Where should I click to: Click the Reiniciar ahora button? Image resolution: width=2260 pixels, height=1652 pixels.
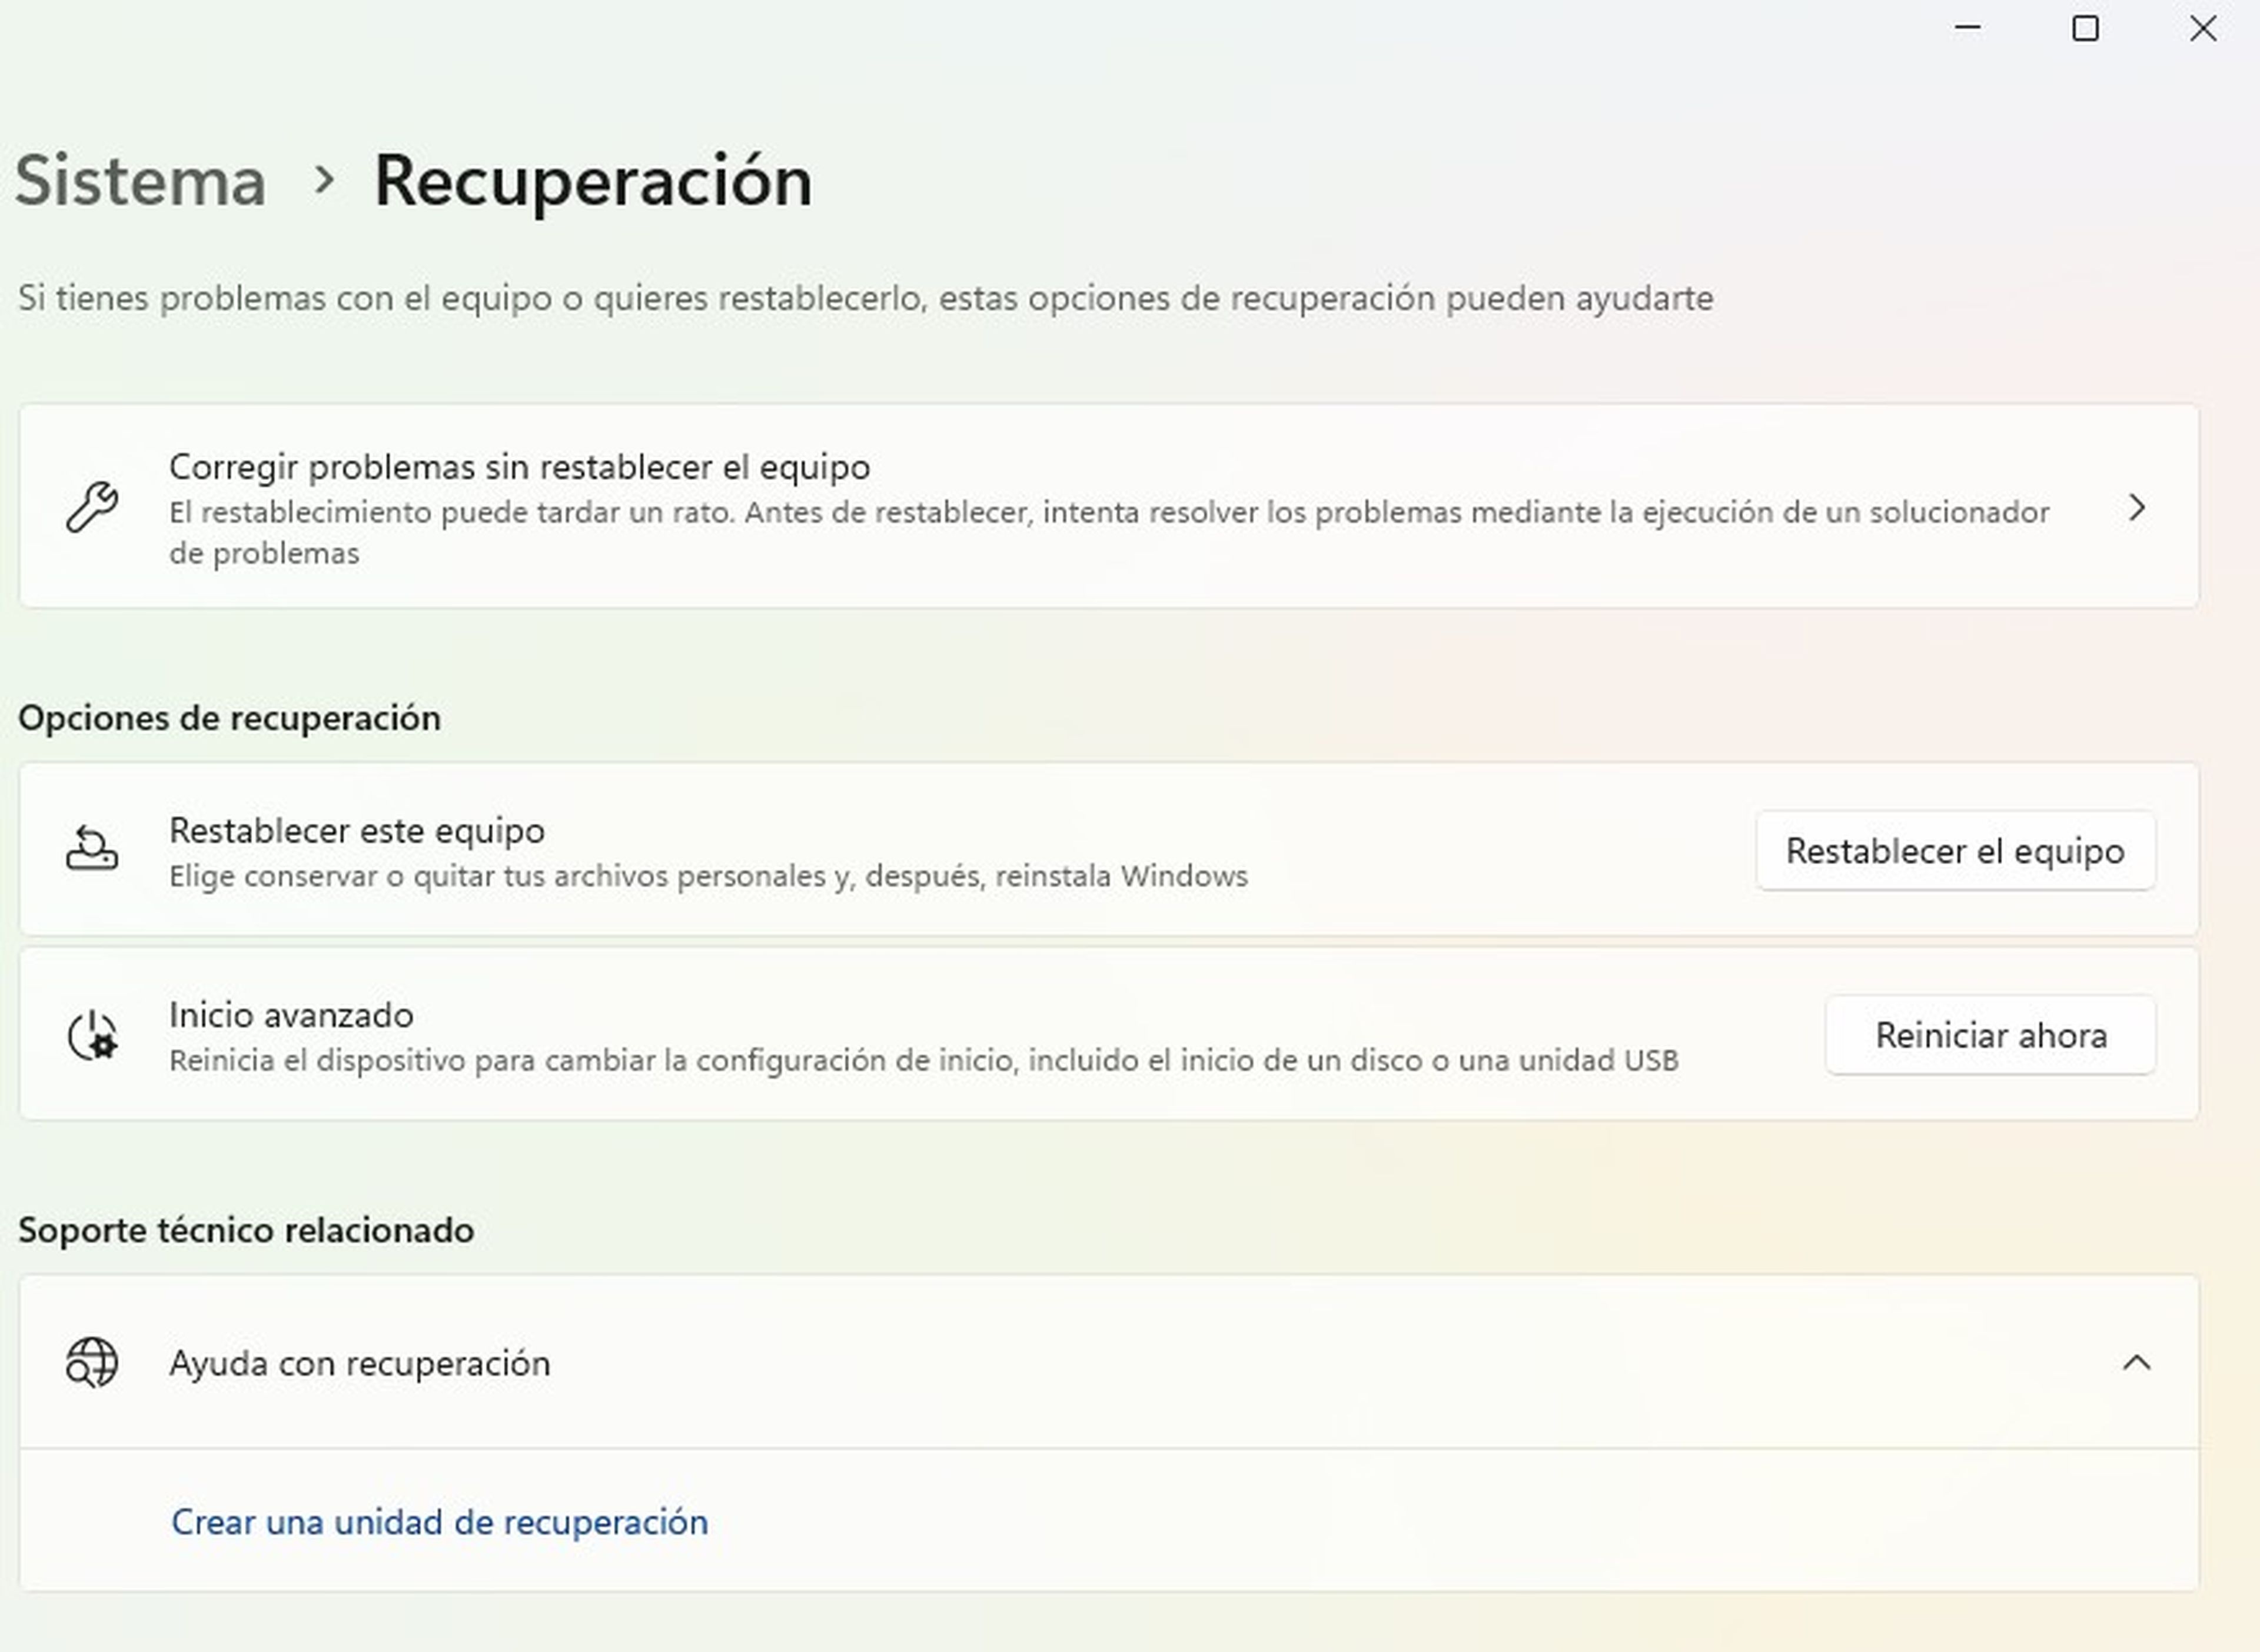click(x=1991, y=1035)
